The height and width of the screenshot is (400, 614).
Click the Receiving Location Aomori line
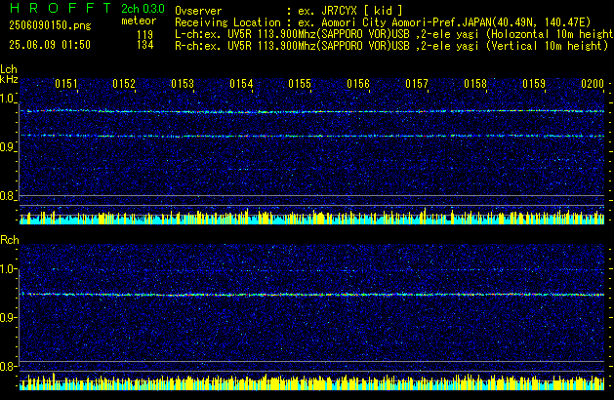383,22
